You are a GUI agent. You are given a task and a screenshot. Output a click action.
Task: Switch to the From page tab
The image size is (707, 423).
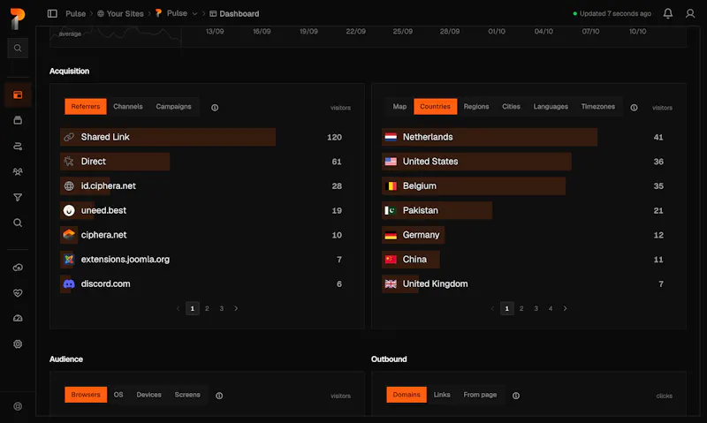(480, 395)
